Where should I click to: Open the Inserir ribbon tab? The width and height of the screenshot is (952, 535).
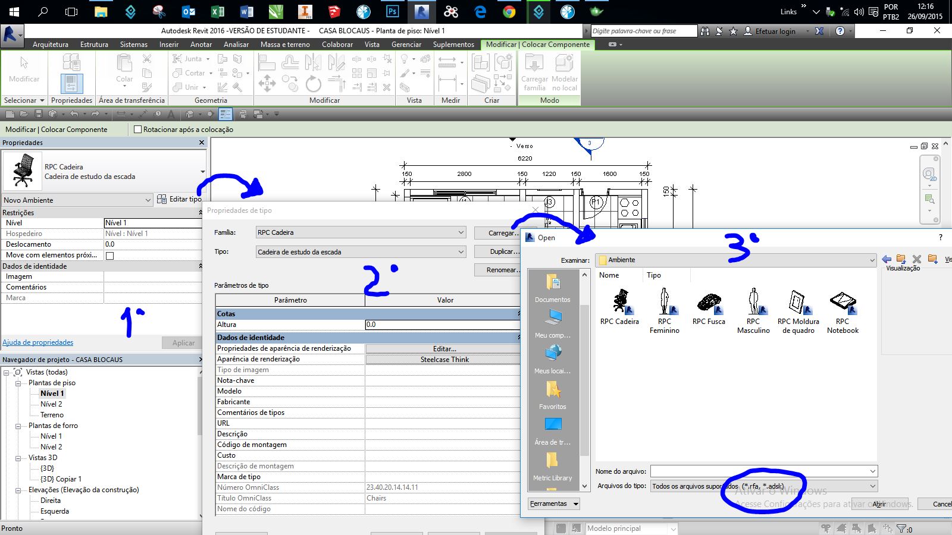[169, 45]
